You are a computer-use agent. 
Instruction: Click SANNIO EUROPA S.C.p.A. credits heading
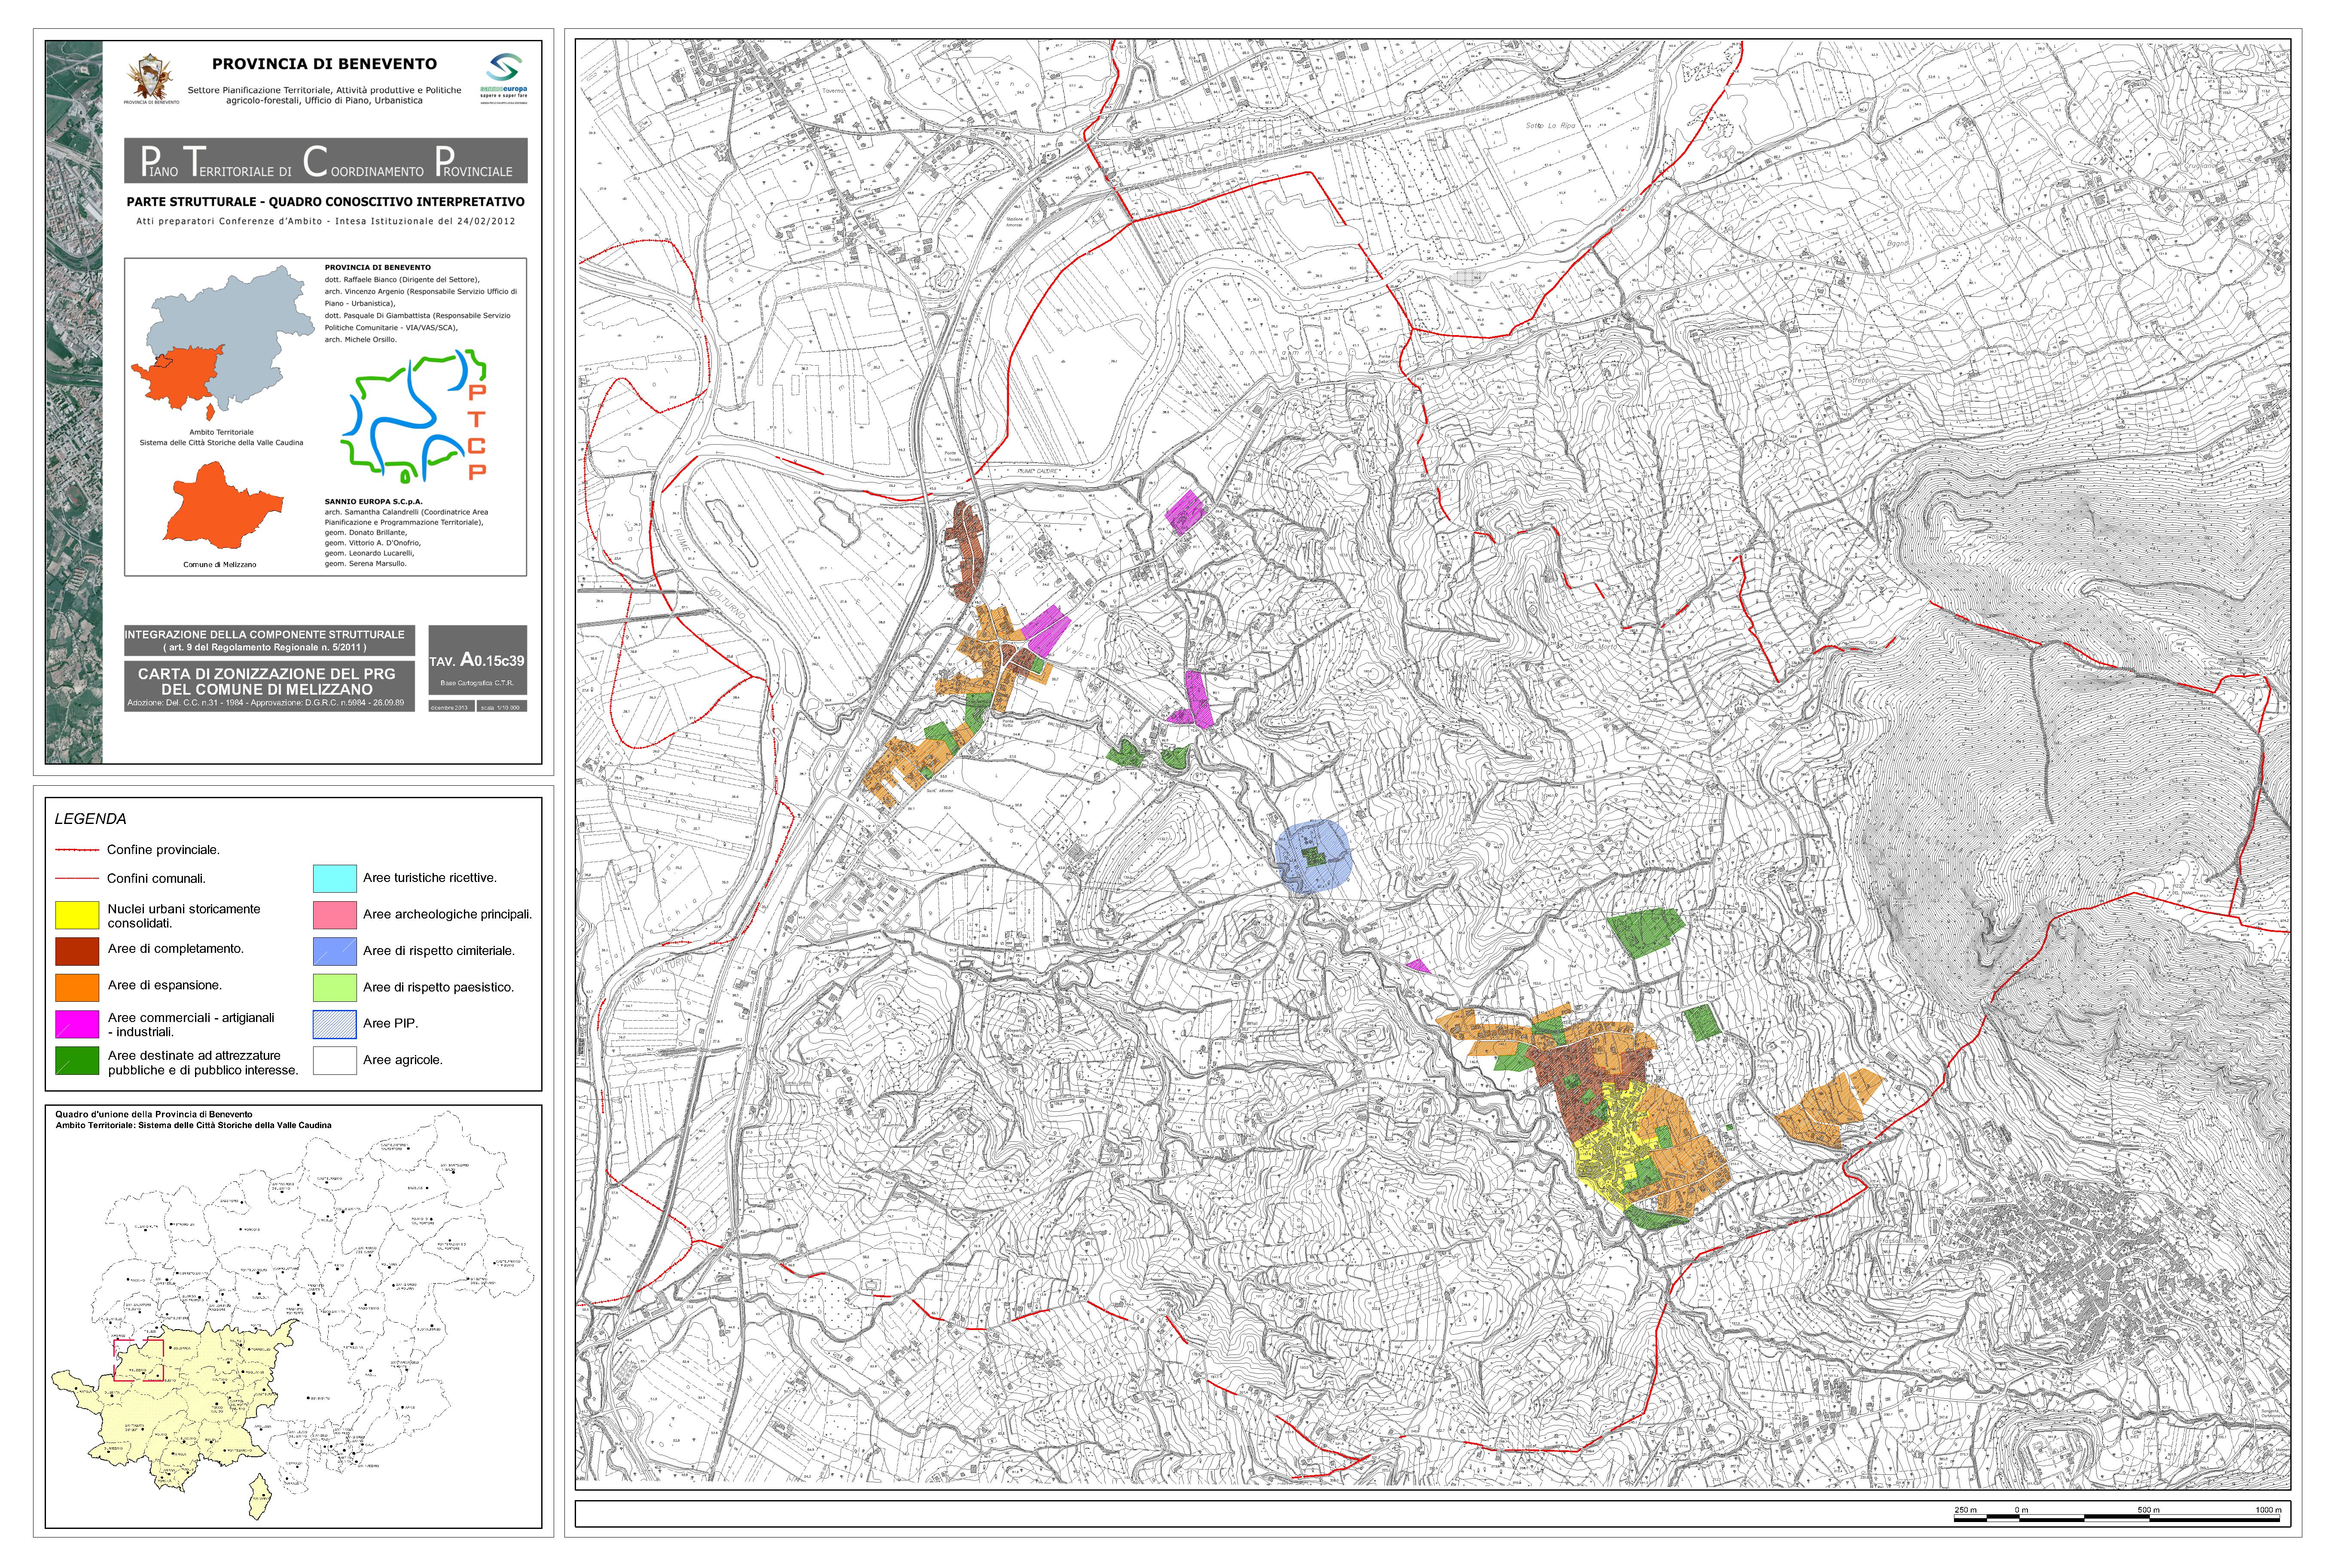click(x=373, y=502)
